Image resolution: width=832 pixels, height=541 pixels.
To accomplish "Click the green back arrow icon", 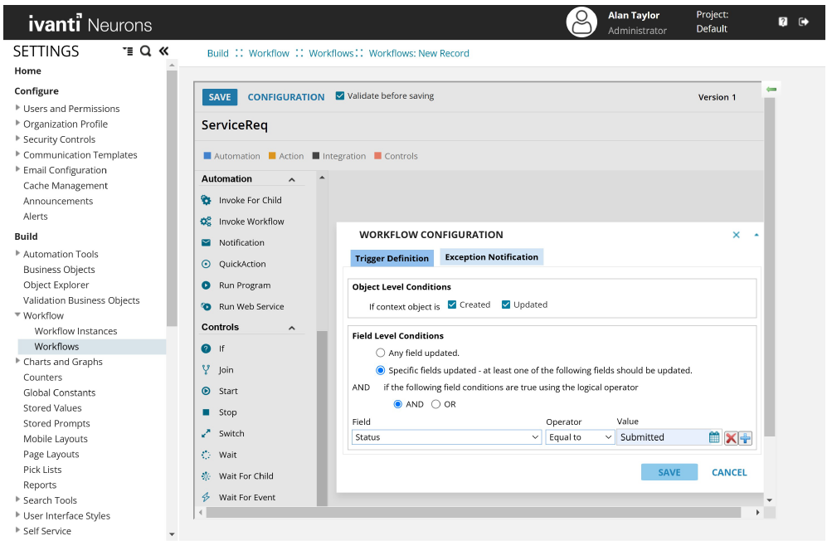I will tap(771, 89).
